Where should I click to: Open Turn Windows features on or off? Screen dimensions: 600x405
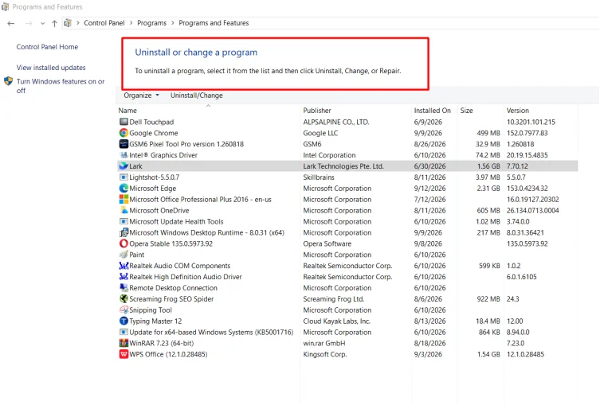(x=60, y=86)
